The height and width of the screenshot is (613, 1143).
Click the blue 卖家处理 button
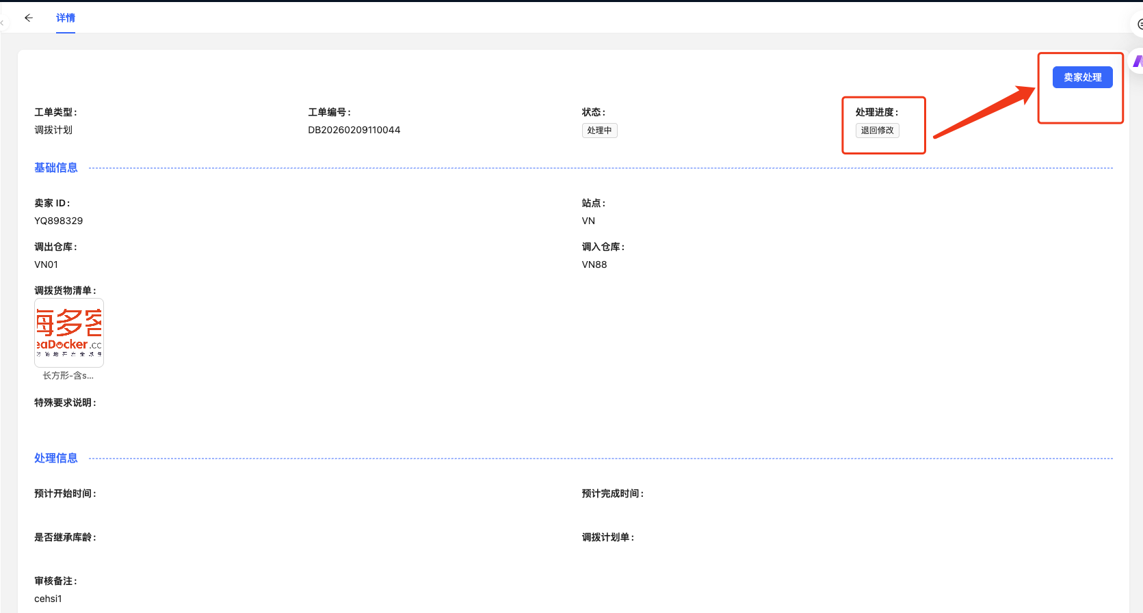point(1082,77)
